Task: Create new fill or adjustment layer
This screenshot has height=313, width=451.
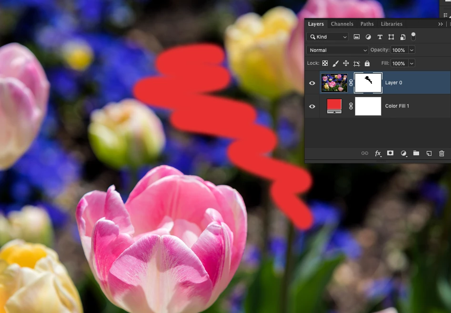Action: [x=403, y=153]
